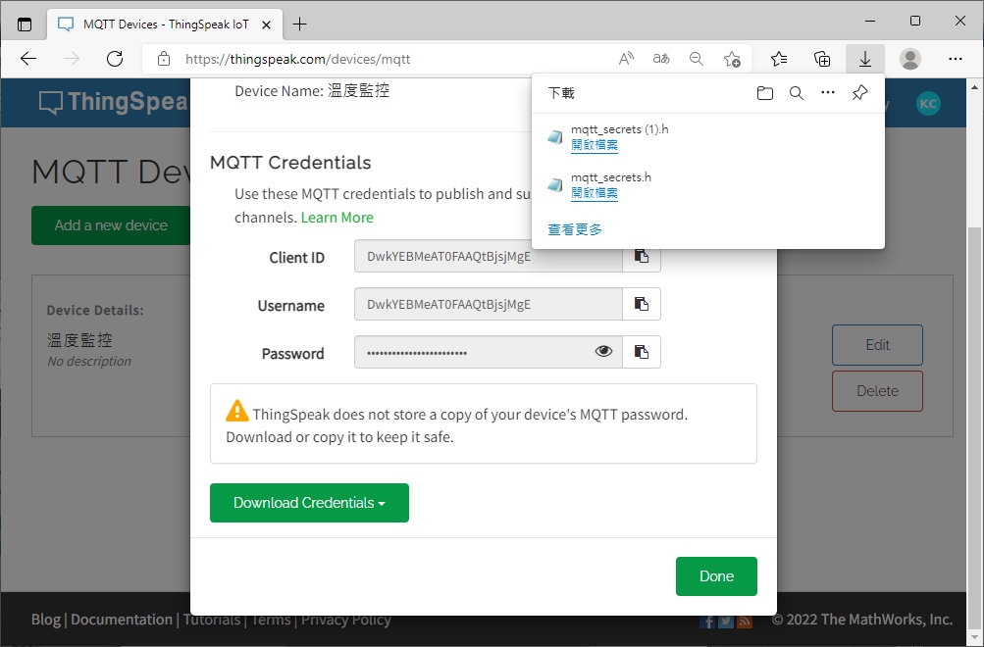The width and height of the screenshot is (984, 647).
Task: Open the Privacy Policy footer link
Action: click(345, 620)
